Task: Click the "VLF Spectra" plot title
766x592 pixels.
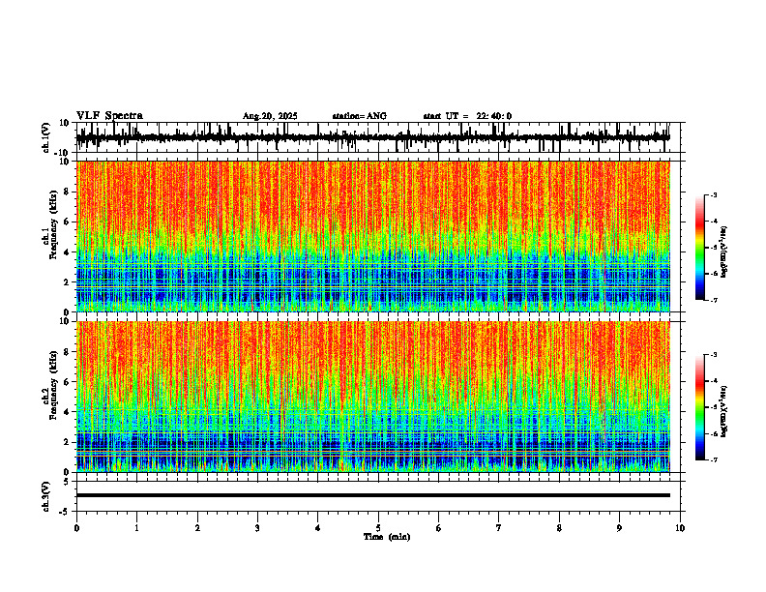Action: (x=109, y=116)
